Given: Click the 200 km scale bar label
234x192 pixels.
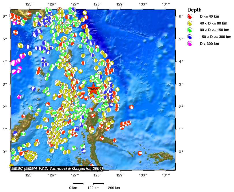Looking at the screenshot, I should (x=114, y=188).
